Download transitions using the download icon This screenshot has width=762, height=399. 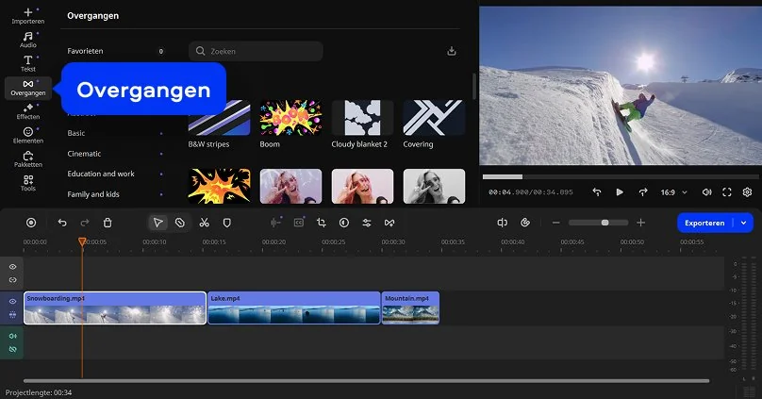[x=452, y=51]
